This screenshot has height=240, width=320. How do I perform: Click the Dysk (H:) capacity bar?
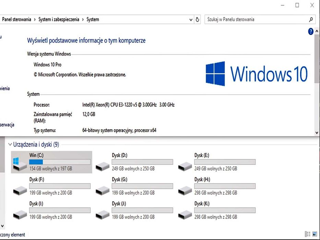225,186
